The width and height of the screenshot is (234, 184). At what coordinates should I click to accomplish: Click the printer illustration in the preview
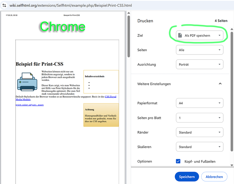(27, 82)
